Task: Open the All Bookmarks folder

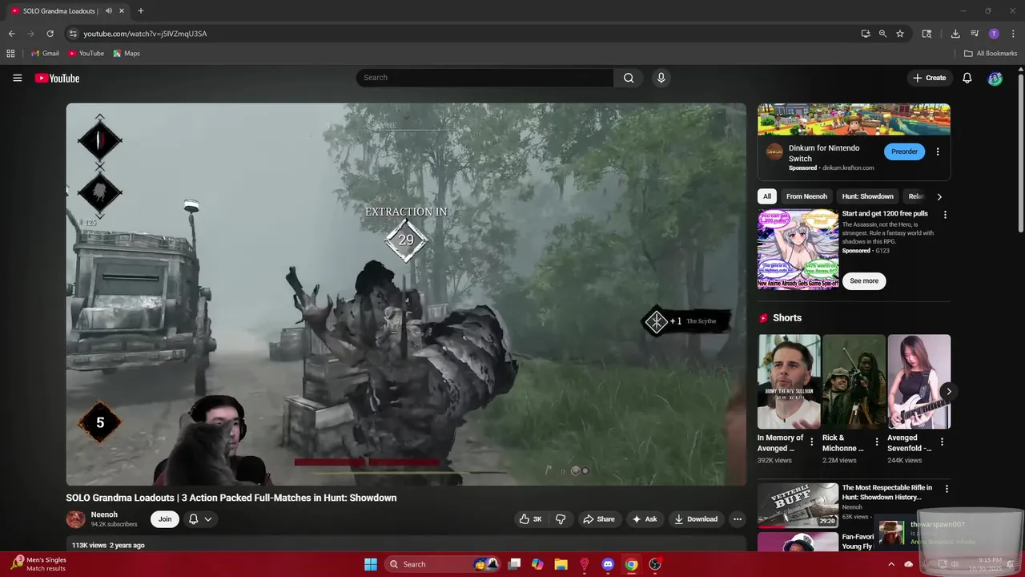Action: click(x=991, y=54)
